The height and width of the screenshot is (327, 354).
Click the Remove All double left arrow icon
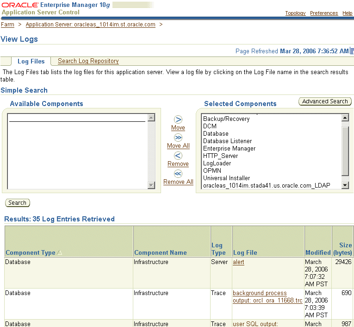pyautogui.click(x=178, y=174)
